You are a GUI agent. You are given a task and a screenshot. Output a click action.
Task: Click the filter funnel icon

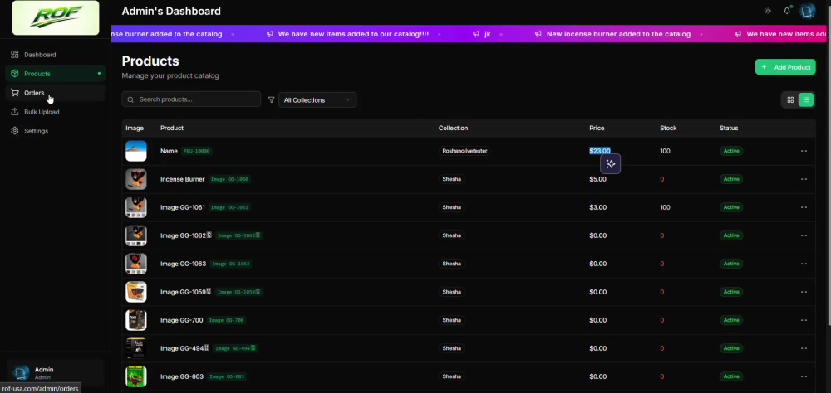click(x=272, y=99)
